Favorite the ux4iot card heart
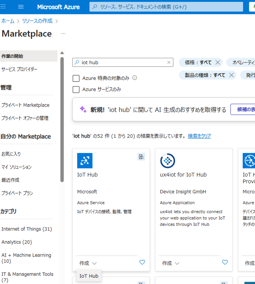The width and height of the screenshot is (255, 284). 225,262
